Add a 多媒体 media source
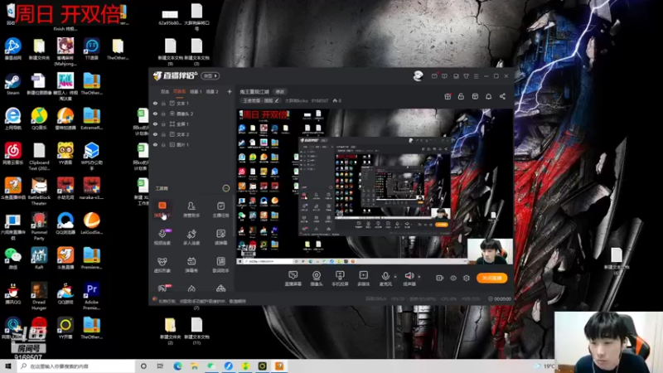 pos(363,279)
